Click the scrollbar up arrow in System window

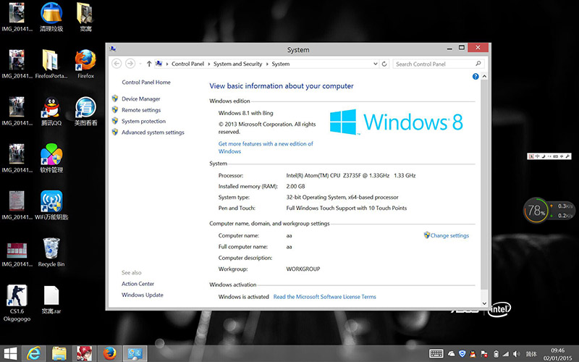(x=484, y=77)
